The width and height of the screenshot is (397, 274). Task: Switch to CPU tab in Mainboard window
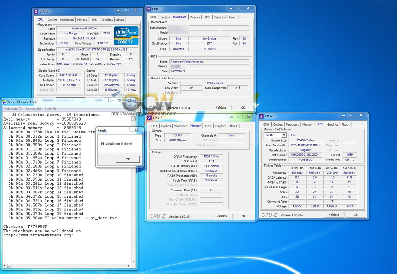point(153,17)
